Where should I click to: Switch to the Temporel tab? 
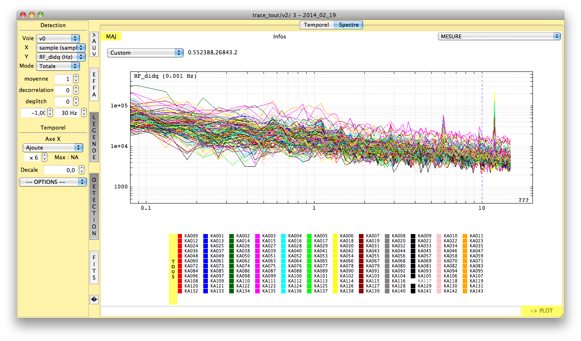pyautogui.click(x=316, y=25)
